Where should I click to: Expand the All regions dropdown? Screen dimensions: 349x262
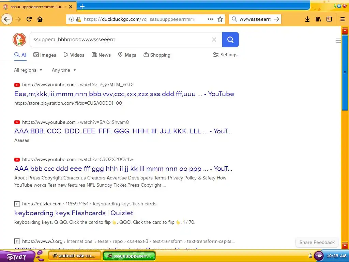pos(28,70)
